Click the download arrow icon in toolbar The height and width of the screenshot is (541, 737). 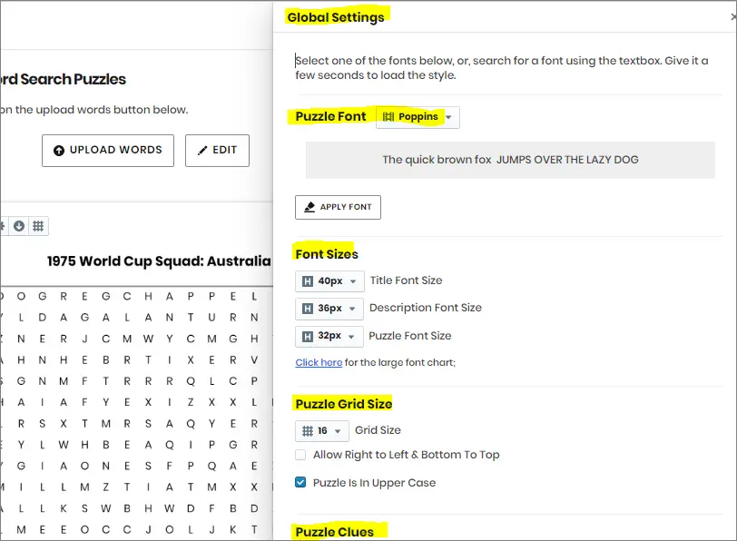[x=19, y=226]
